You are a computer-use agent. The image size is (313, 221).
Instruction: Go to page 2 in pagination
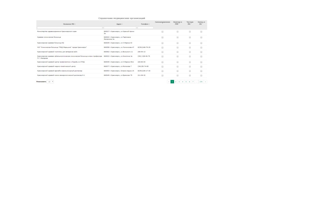176,82
